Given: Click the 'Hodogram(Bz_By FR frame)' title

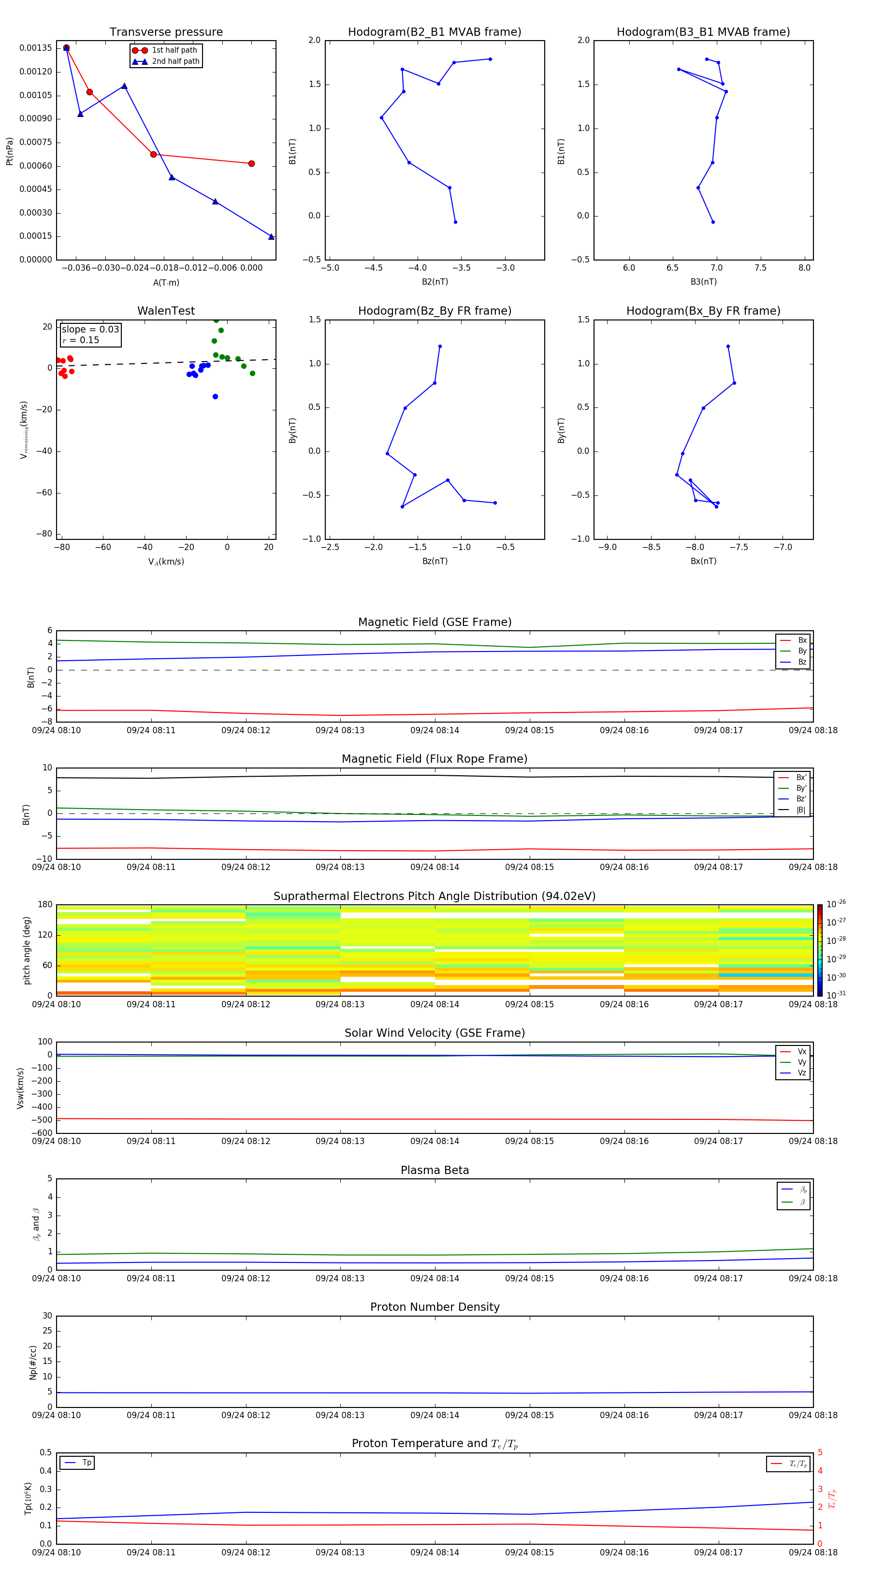Looking at the screenshot, I should [x=435, y=311].
